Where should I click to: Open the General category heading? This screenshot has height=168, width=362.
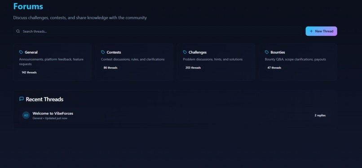pos(31,52)
